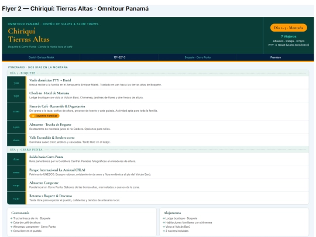Click the 'Boquete · Cerro Punta' info strip cell
The height and width of the screenshot is (237, 316).
click(198, 57)
